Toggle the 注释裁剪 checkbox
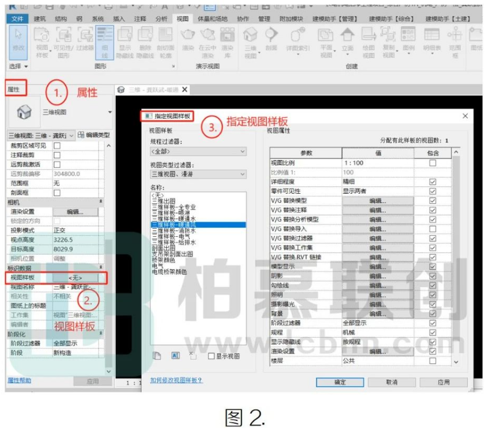The height and width of the screenshot is (435, 493). [x=57, y=155]
